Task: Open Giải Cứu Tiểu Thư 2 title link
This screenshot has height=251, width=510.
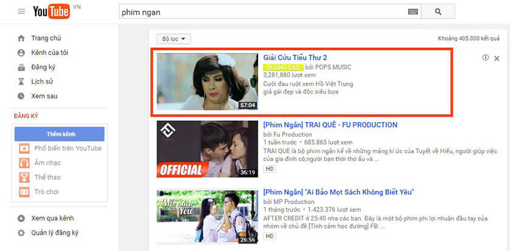Action: (295, 58)
